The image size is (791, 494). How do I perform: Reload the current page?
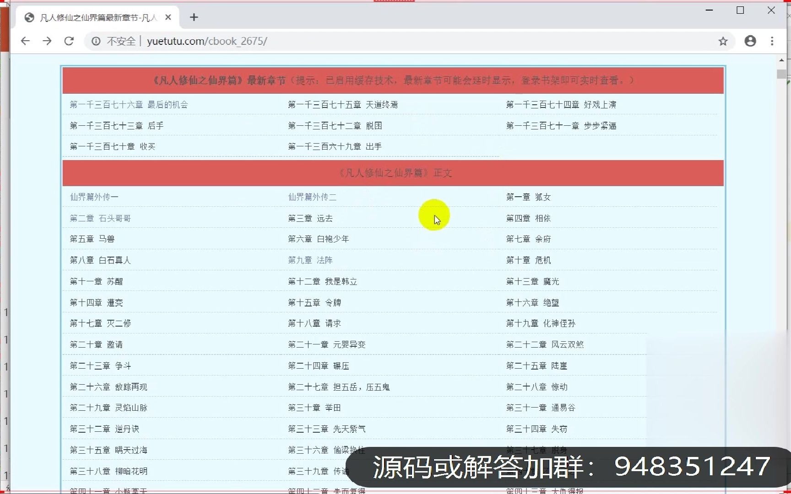click(69, 41)
